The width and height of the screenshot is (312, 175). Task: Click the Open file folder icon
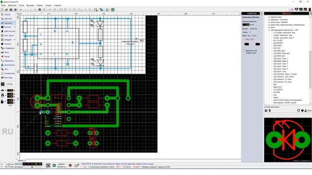coord(6,10)
